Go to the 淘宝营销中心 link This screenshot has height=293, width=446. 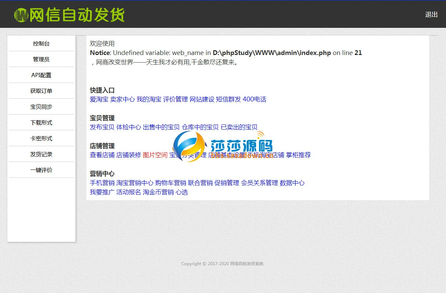tap(135, 183)
